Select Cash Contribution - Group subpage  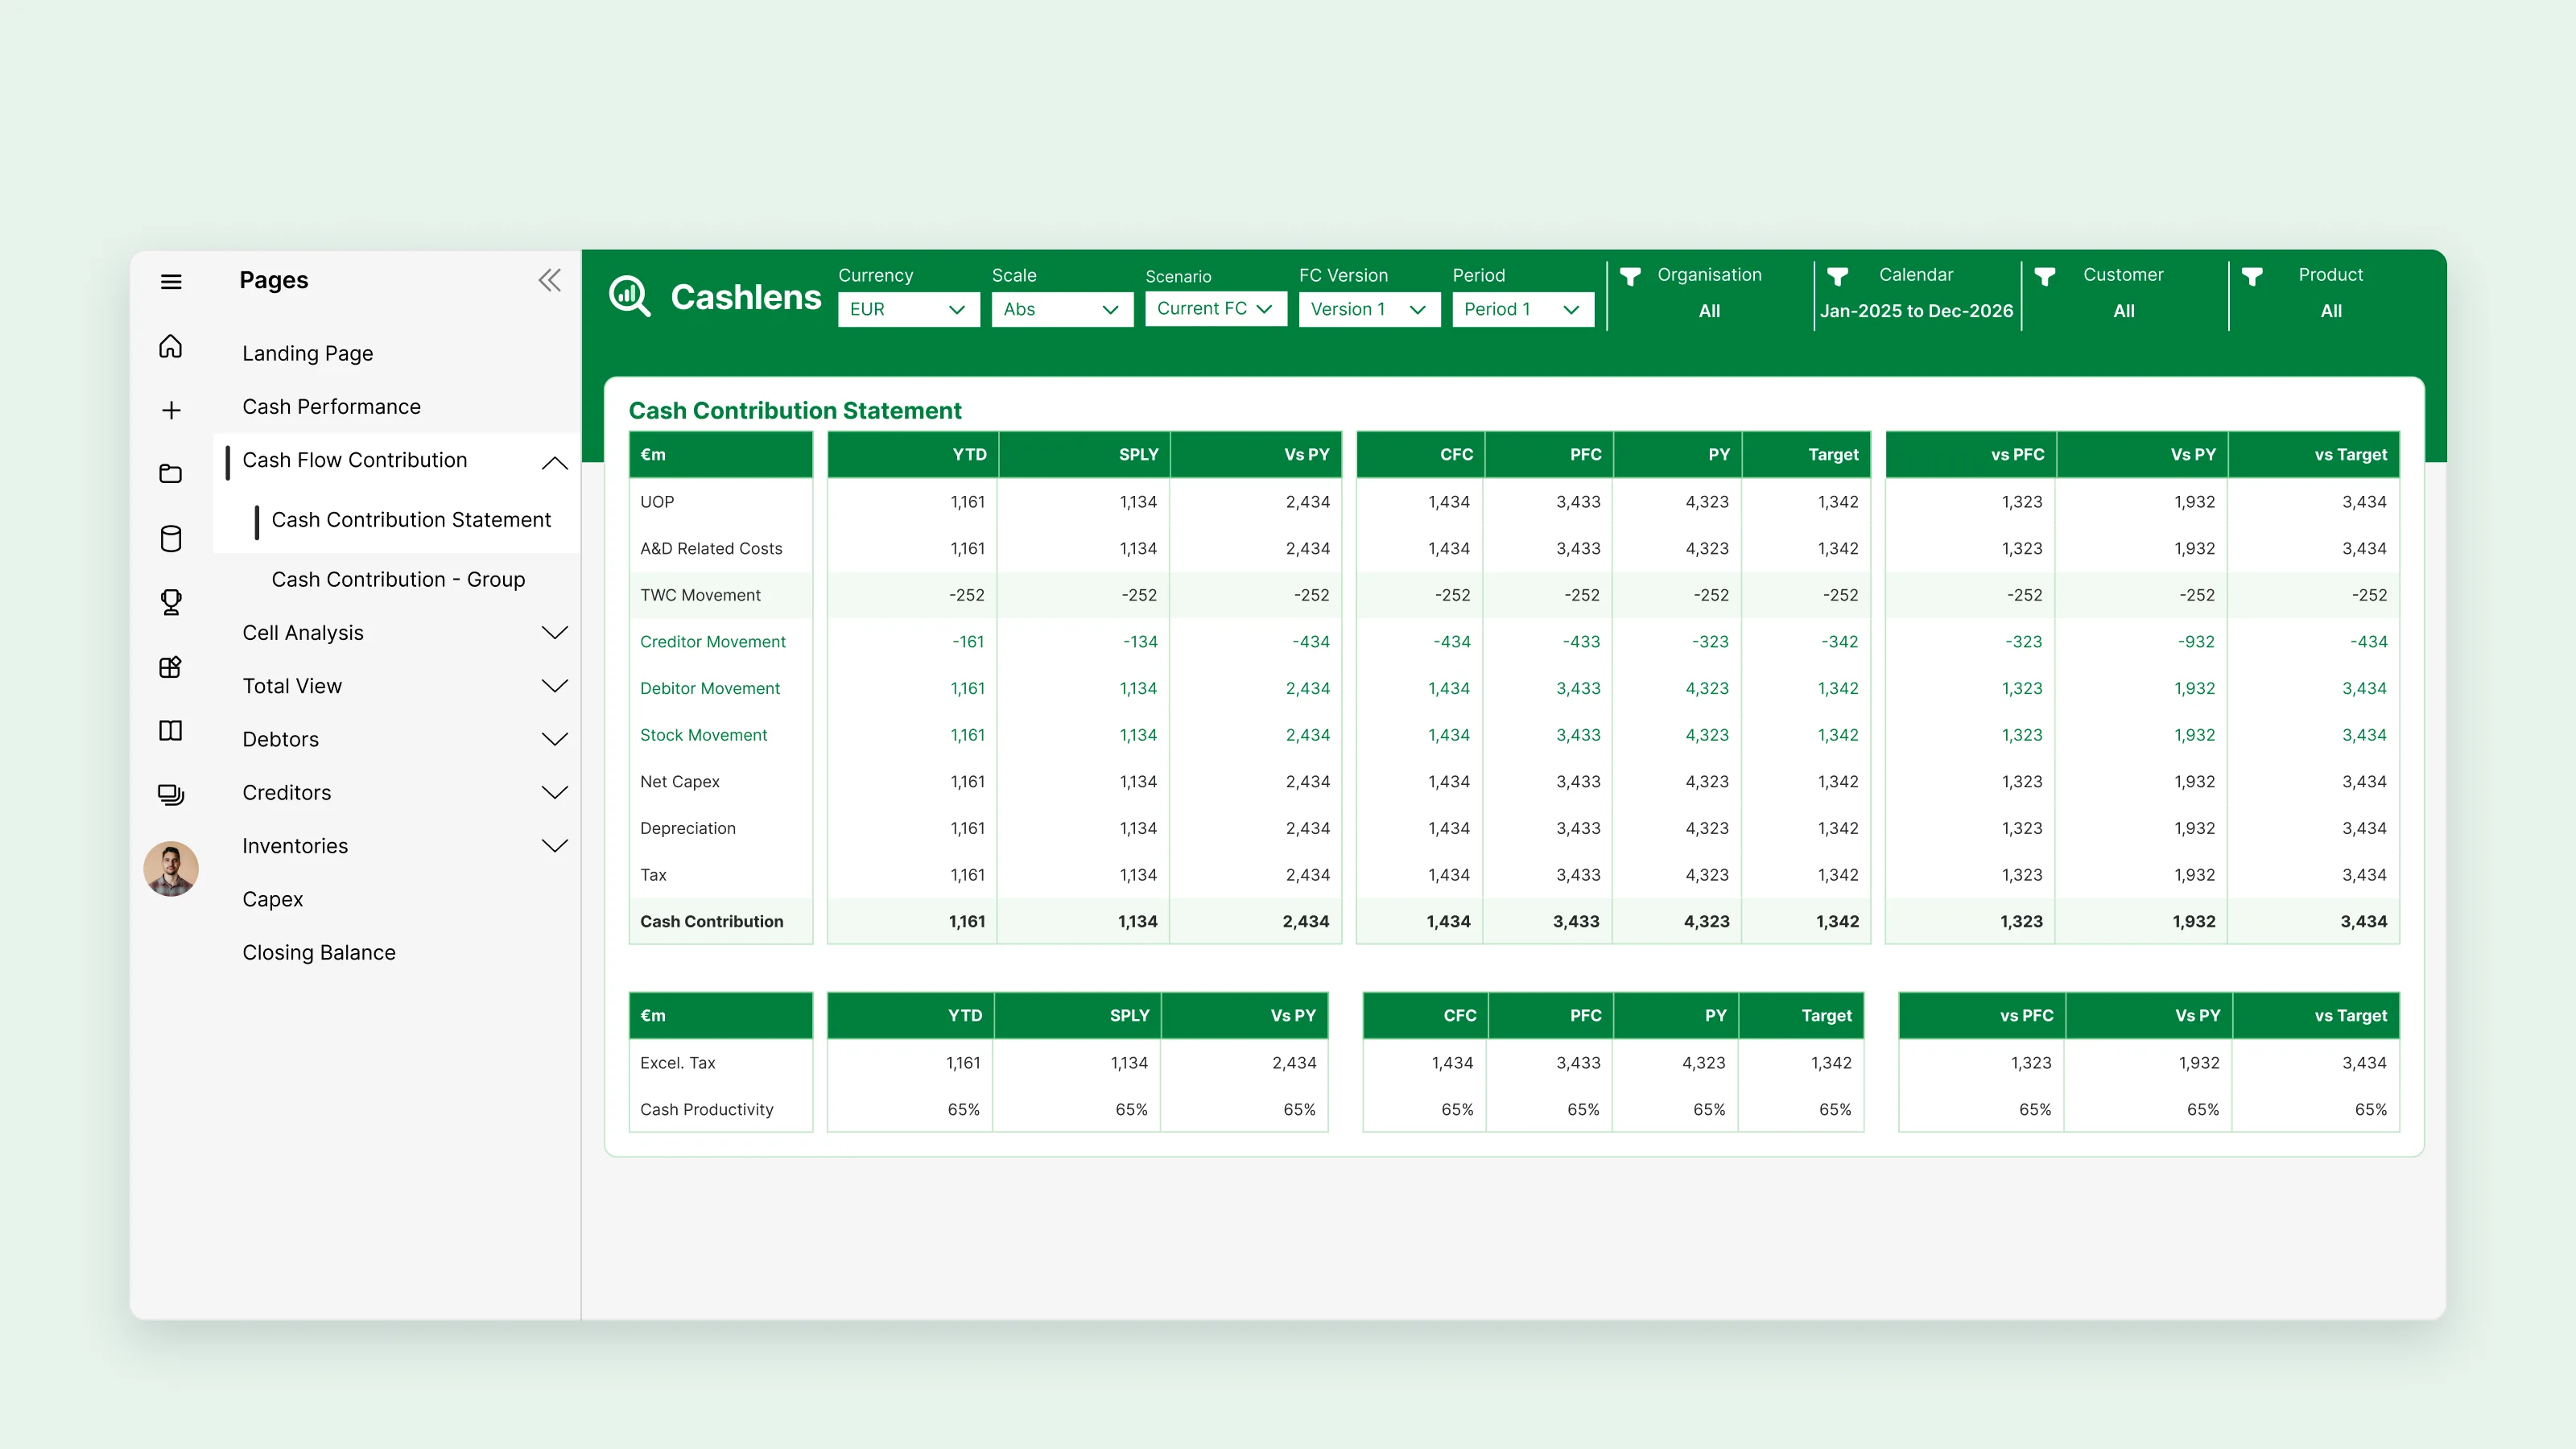pyautogui.click(x=398, y=579)
